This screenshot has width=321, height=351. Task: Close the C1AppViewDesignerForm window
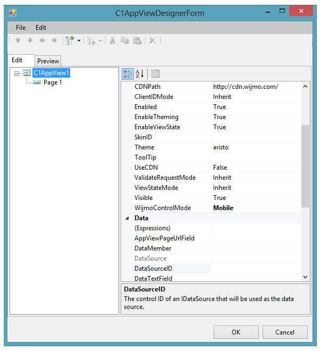coord(301,11)
